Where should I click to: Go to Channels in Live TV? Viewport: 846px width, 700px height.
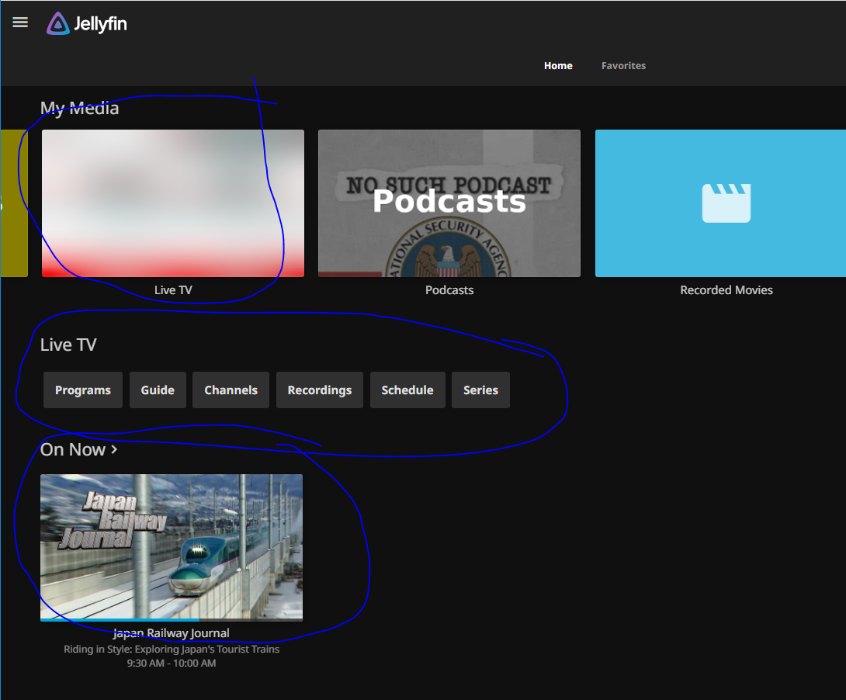[231, 390]
